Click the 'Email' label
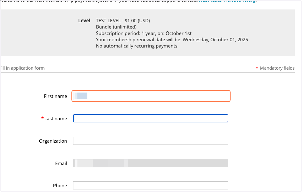Screen dimensions: 302x192 click(61, 163)
